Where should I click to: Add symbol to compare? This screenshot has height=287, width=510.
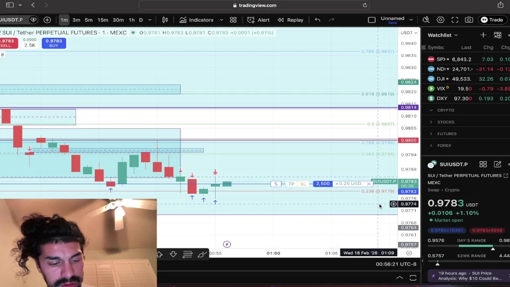(x=47, y=20)
